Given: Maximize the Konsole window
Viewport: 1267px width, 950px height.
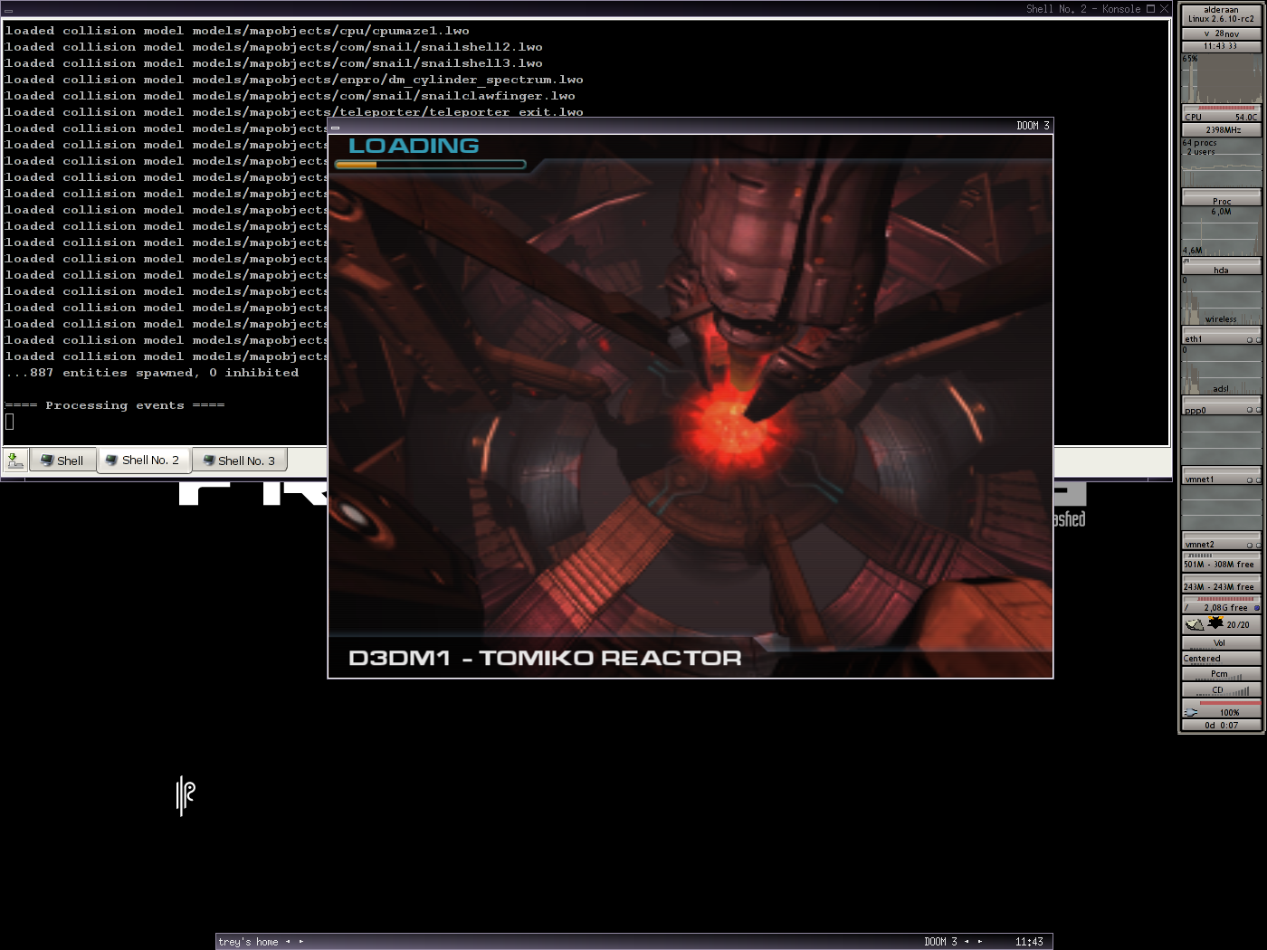Looking at the screenshot, I should 1151,8.
